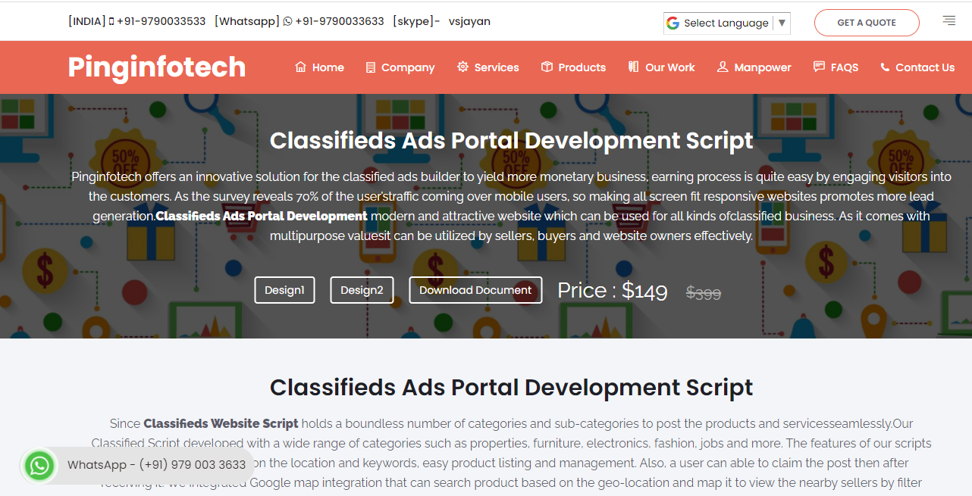Expand the Select Language dropdown arrow
972x496 pixels.
coord(782,23)
